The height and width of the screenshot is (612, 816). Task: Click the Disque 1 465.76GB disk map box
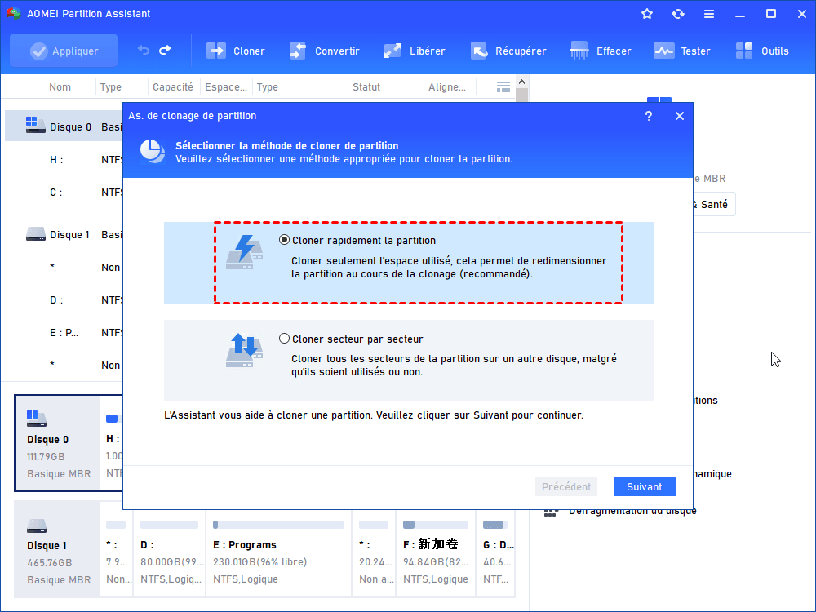[57, 549]
